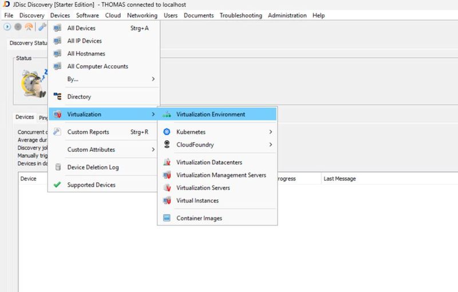Click the Device Deletion Log trash icon
This screenshot has width=458, height=292.
(x=57, y=167)
